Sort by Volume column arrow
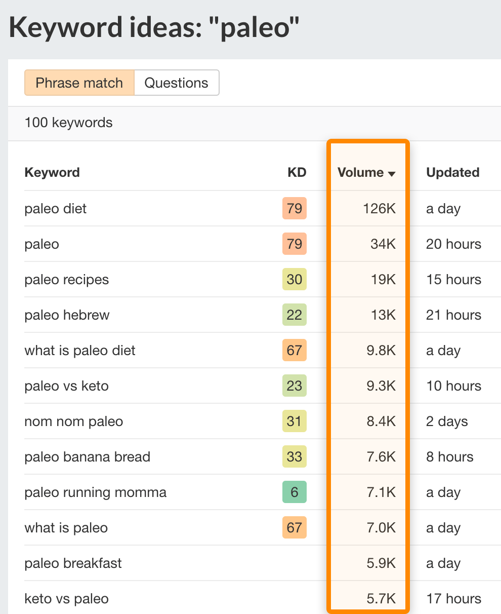 click(391, 174)
